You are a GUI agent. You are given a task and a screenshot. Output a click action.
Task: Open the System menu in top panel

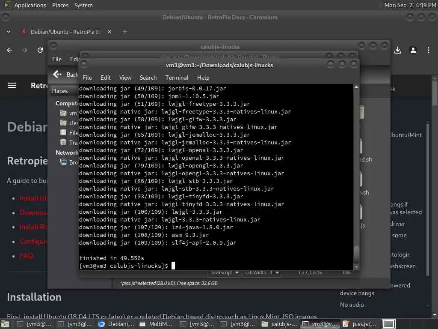coord(83,5)
